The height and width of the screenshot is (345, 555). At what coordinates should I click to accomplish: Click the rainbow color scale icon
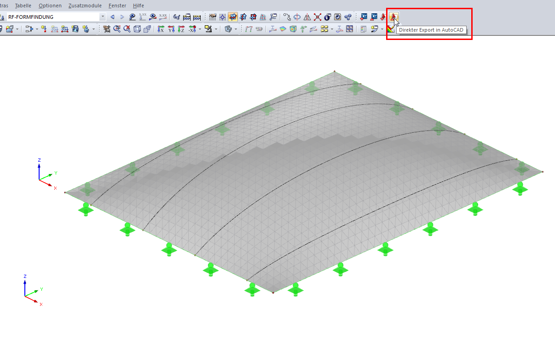[x=391, y=29]
